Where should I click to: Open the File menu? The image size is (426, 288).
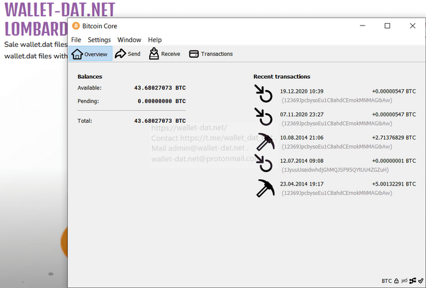(76, 40)
